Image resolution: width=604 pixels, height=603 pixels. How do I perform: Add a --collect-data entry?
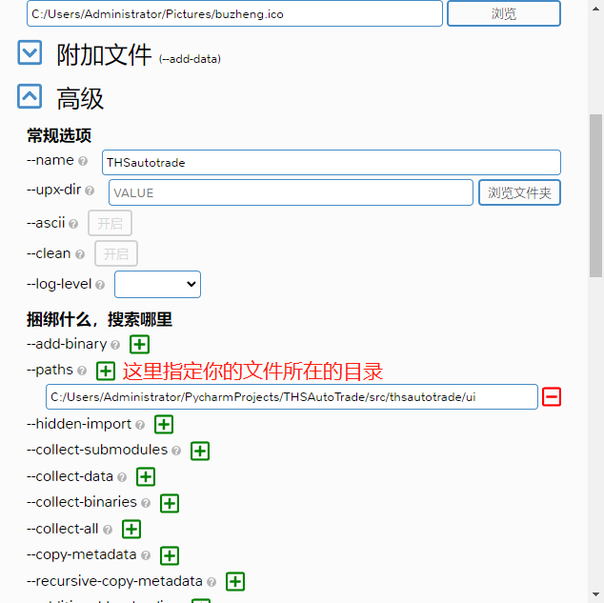tap(146, 476)
